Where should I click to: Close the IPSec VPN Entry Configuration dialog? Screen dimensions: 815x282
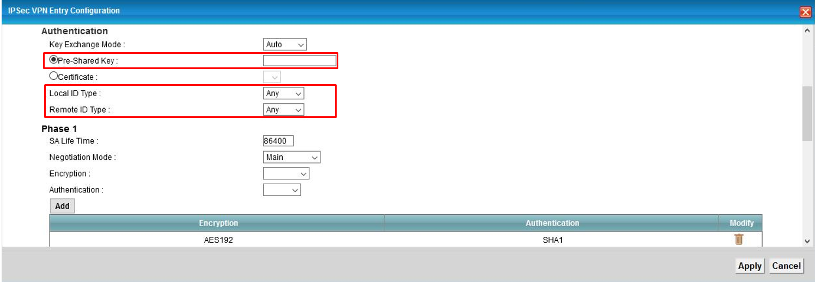click(x=806, y=12)
